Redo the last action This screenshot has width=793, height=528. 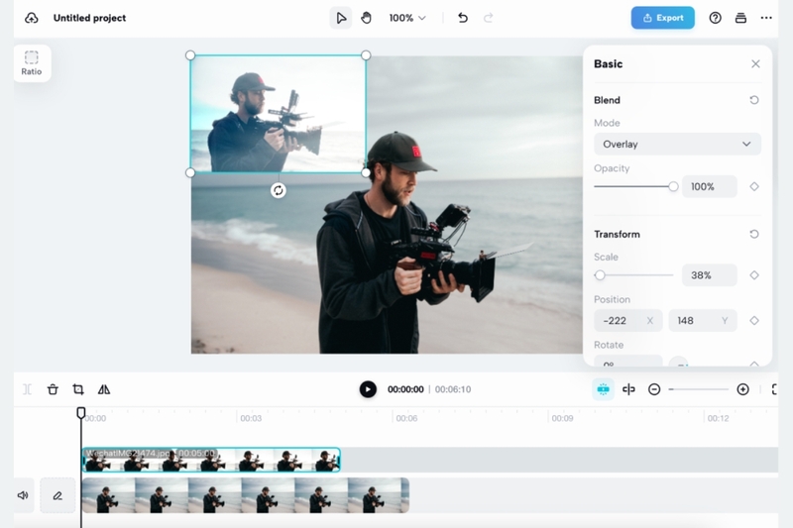[488, 18]
